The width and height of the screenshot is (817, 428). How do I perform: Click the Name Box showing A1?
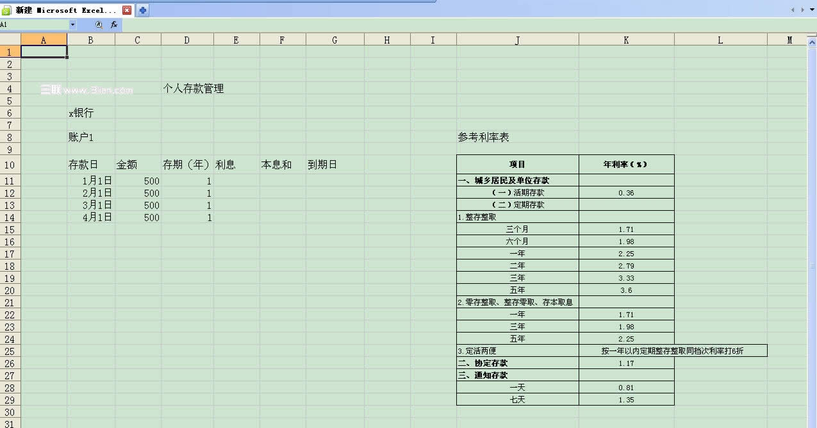34,24
